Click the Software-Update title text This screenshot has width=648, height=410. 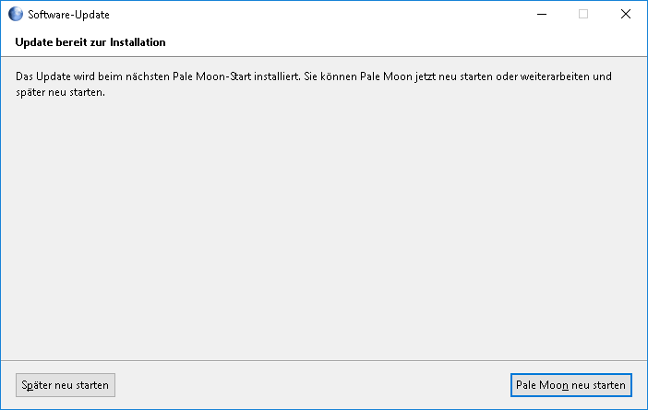point(68,15)
